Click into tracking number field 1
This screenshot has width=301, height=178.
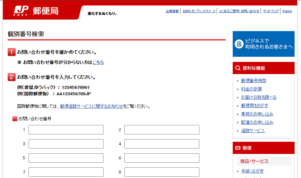66,130
